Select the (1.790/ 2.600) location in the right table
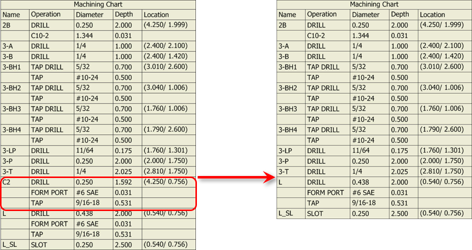 [441, 129]
